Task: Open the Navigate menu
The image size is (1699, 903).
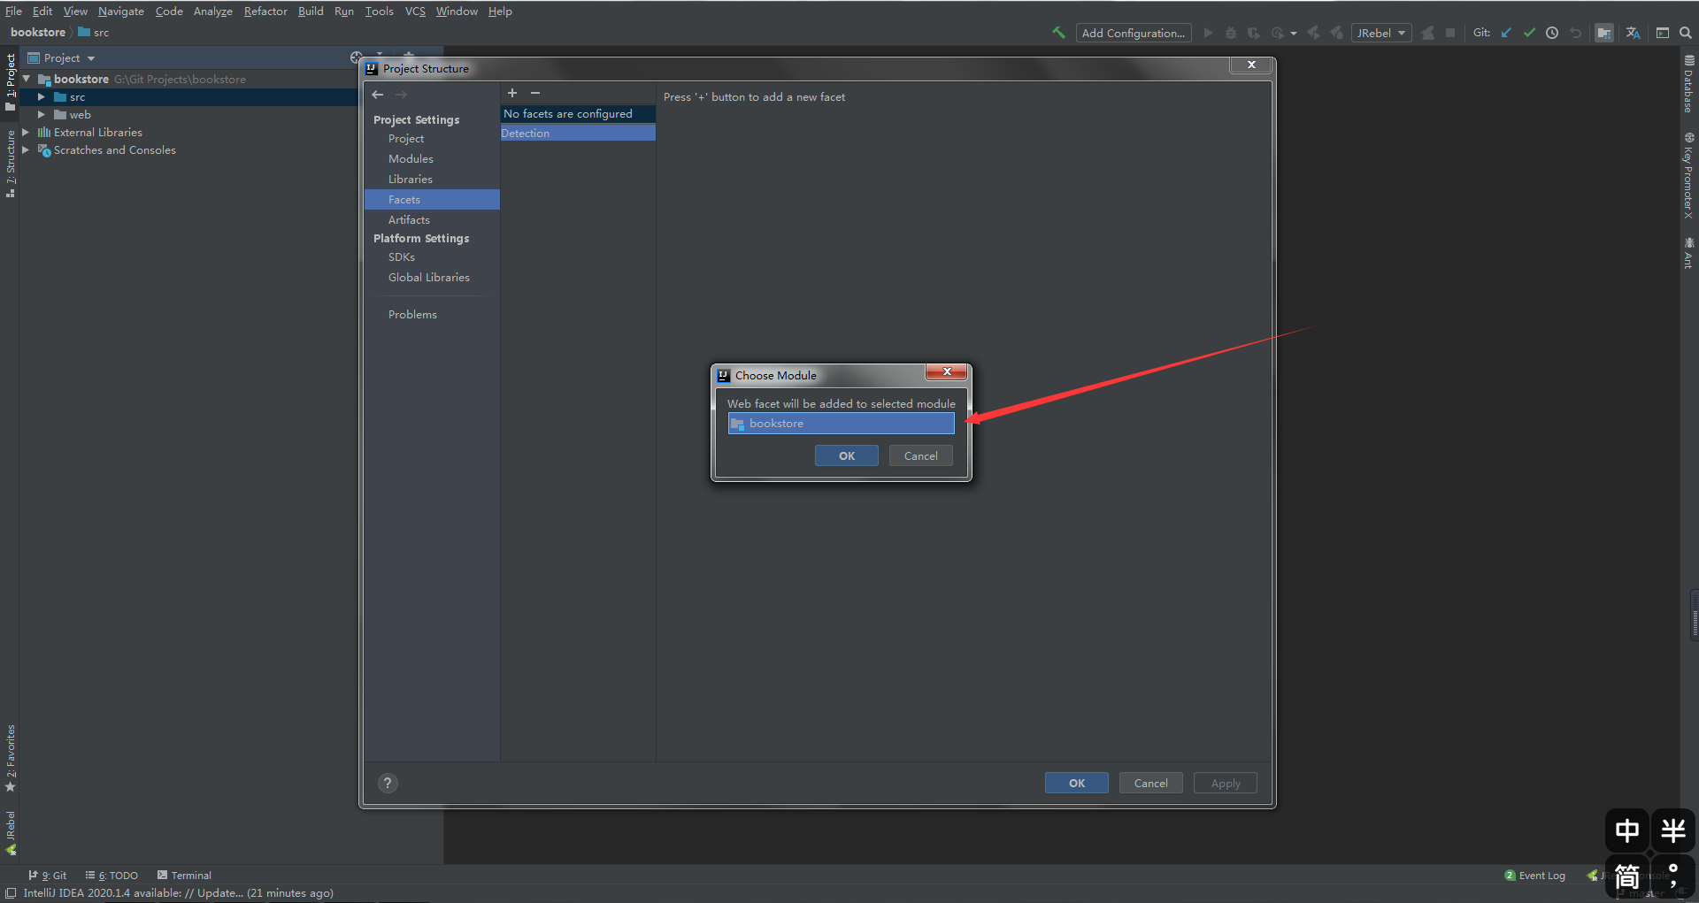Action: [x=121, y=11]
